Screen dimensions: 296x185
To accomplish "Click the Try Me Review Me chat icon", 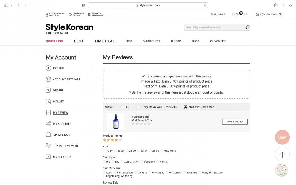I will tap(48, 146).
